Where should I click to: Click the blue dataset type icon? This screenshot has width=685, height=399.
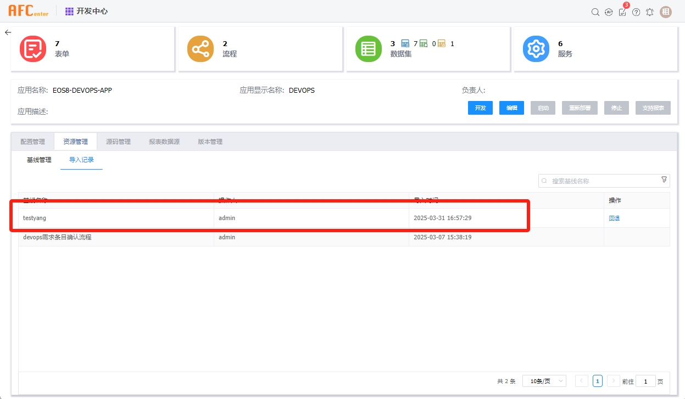405,43
